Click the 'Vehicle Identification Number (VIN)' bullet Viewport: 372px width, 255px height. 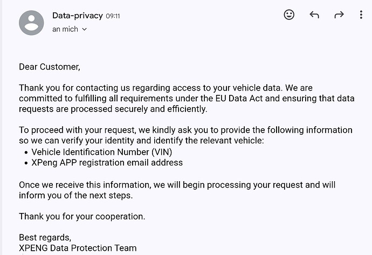101,152
